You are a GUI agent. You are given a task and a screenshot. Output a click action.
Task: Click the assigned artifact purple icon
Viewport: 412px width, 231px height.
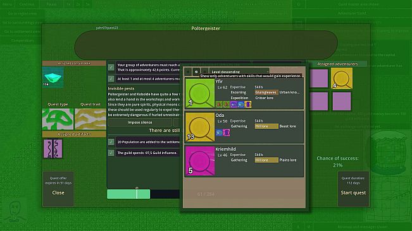click(x=53, y=148)
